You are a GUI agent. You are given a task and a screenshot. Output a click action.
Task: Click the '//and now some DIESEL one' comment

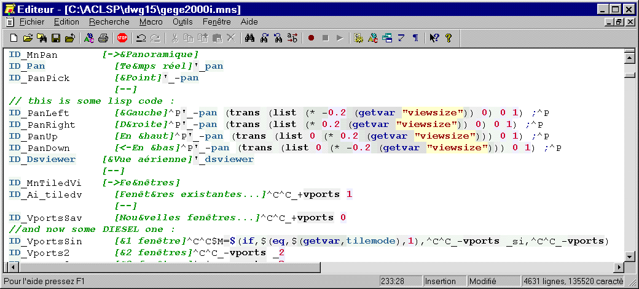tap(92, 229)
